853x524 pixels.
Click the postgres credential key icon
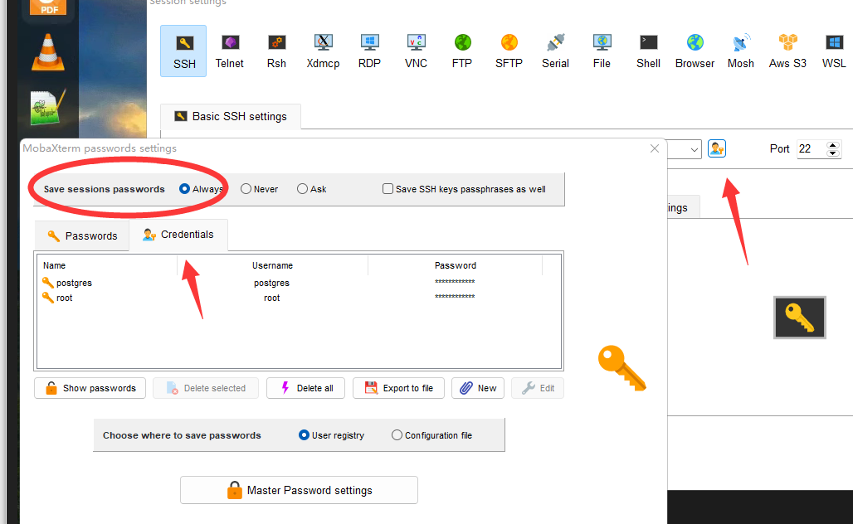click(48, 283)
